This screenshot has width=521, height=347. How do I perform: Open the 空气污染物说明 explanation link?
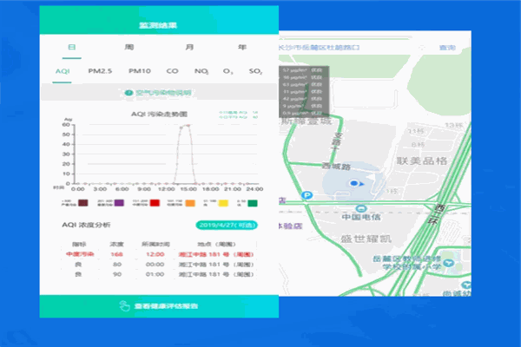(163, 93)
